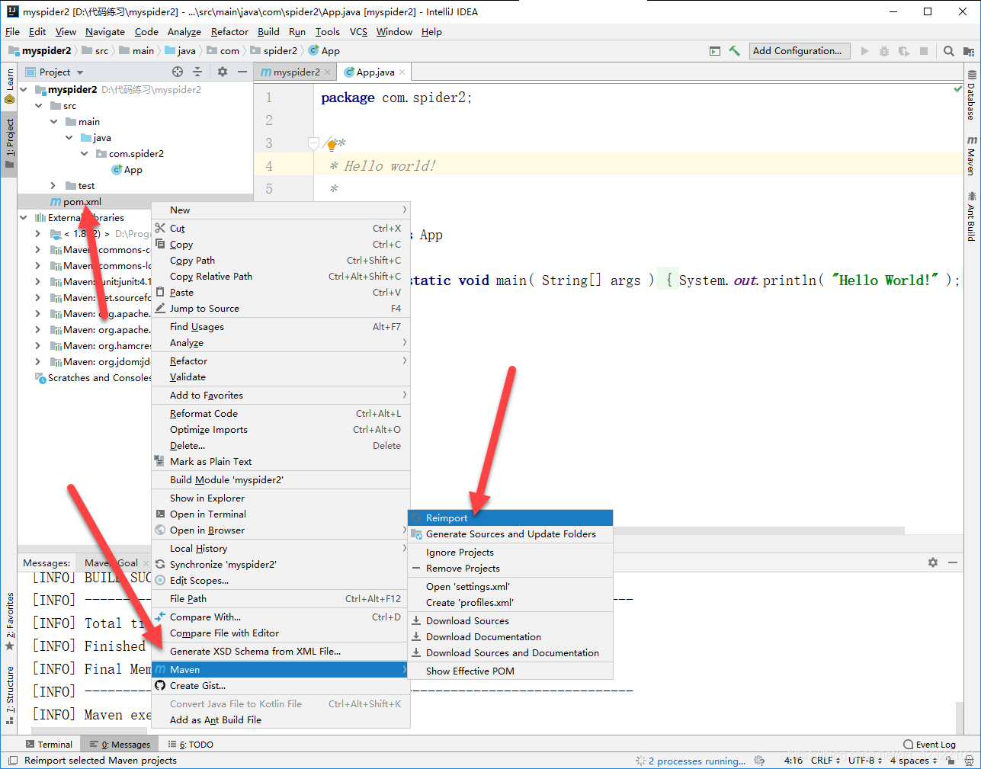Select Ignore Projects in Maven submenu
The height and width of the screenshot is (769, 981).
click(x=510, y=552)
